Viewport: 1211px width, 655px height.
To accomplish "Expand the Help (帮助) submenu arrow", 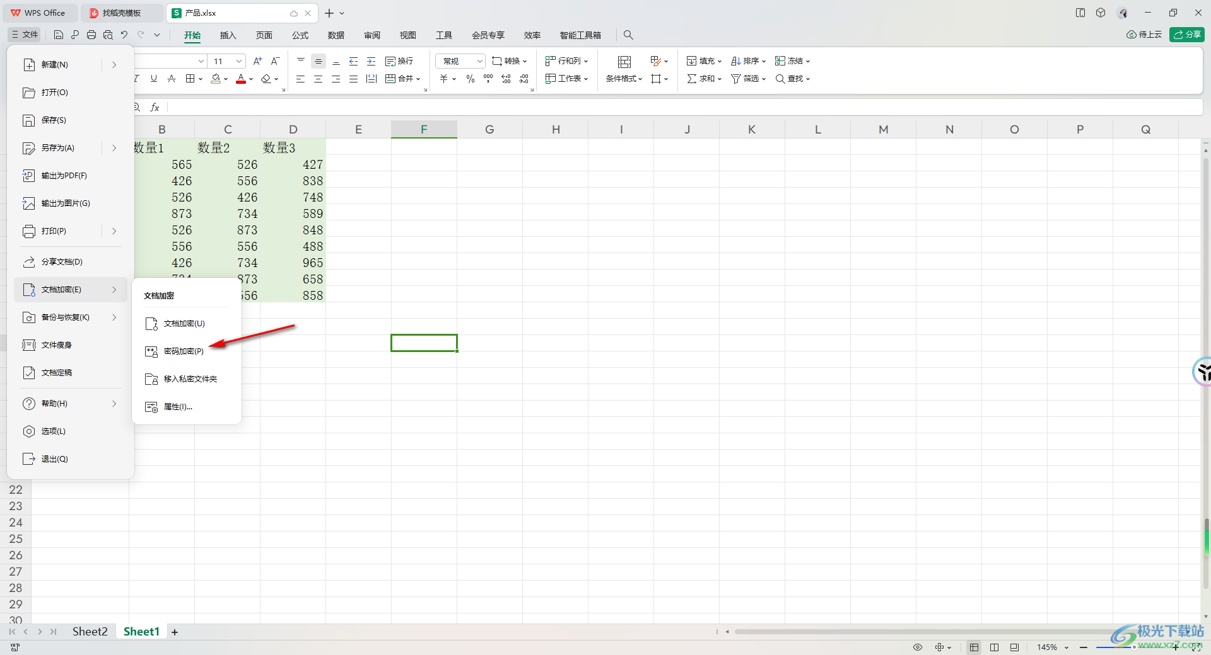I will [x=114, y=404].
